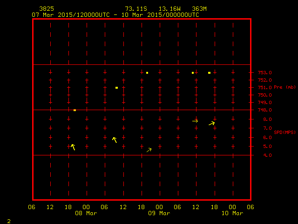Click the "SPD(MPS)" axis label
Viewport: 298px width, 224px height.
(x=284, y=132)
